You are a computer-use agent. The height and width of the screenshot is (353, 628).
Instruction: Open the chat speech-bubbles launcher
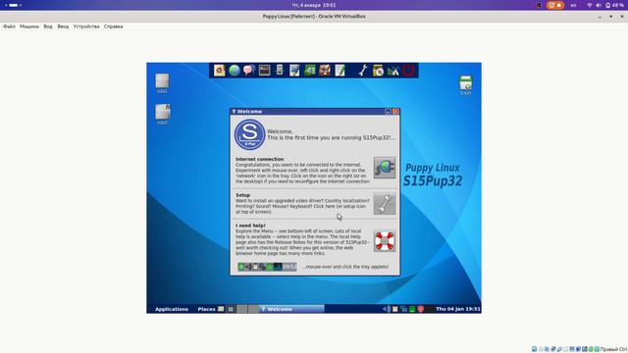(249, 71)
